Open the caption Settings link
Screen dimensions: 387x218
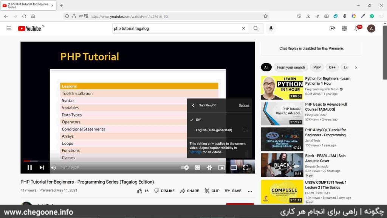(195, 152)
